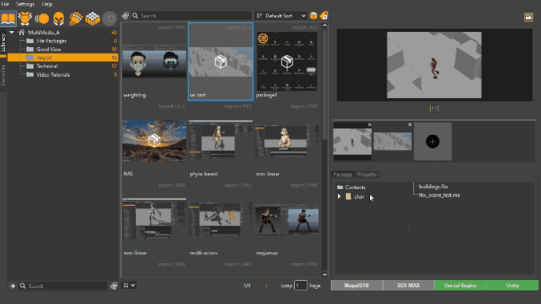Click the arrow icon beside folder search
The image size is (541, 304).
pyautogui.click(x=13, y=286)
